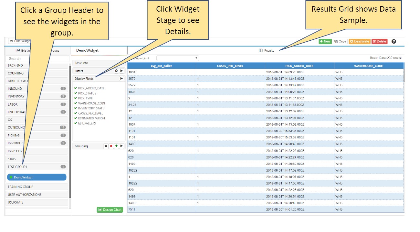Open help with the question mark icon
This screenshot has height=232, width=420.
click(x=394, y=42)
